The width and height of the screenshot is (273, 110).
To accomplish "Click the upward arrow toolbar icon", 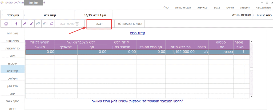I will coord(16,24).
